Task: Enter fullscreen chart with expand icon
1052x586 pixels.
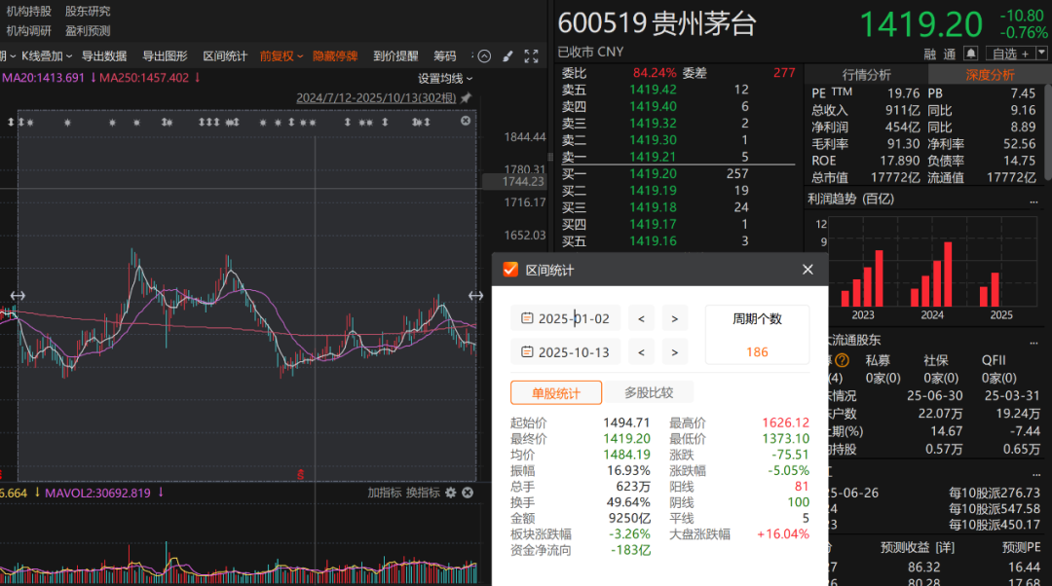Action: tap(531, 56)
